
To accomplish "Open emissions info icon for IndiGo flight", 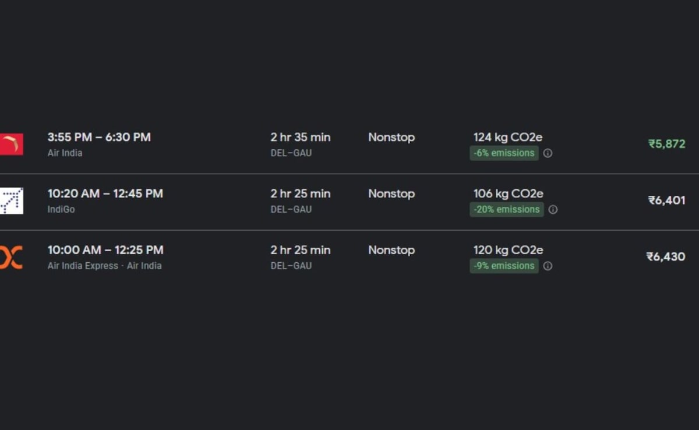I will tap(553, 210).
